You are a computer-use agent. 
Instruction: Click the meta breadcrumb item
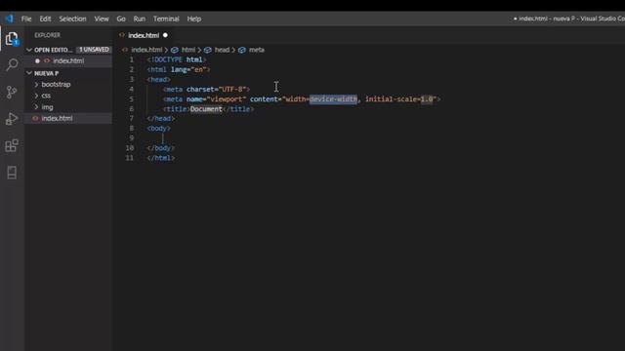tap(256, 50)
